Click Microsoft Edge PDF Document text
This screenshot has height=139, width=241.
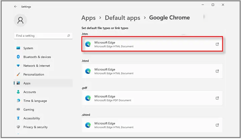click(113, 100)
